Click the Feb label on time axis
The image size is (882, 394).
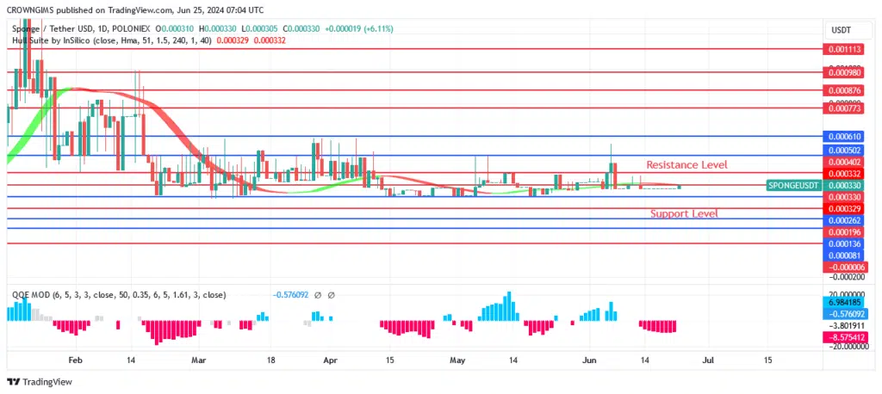click(x=75, y=360)
